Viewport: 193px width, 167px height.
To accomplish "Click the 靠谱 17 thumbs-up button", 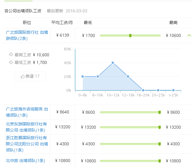I will tap(30, 76).
